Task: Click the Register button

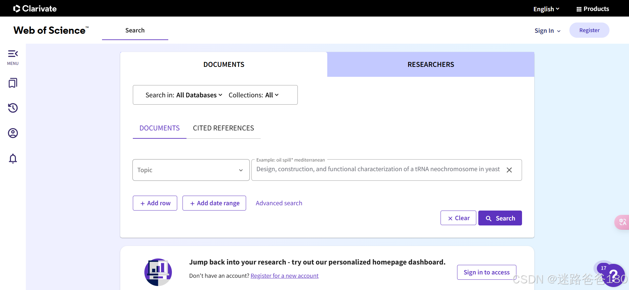Action: coord(589,30)
